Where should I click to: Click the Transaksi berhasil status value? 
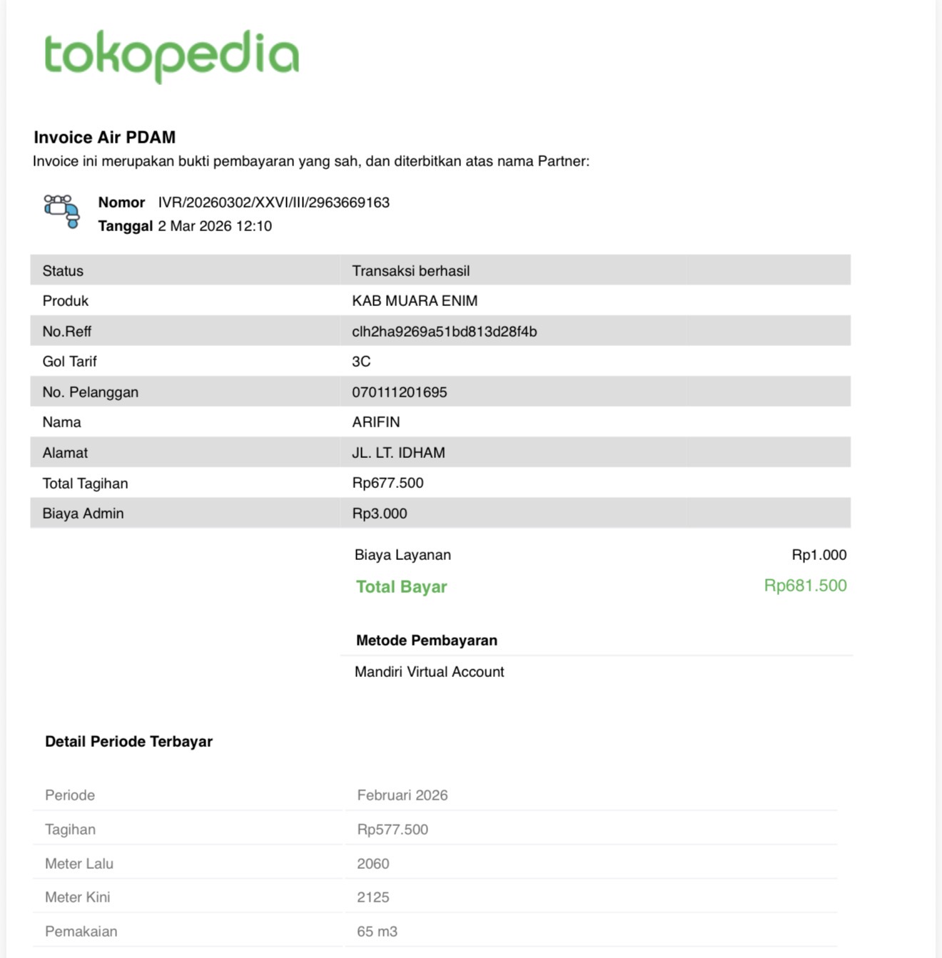(410, 271)
